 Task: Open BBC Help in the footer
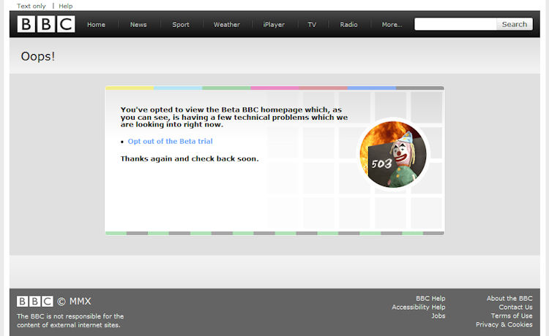click(x=430, y=298)
